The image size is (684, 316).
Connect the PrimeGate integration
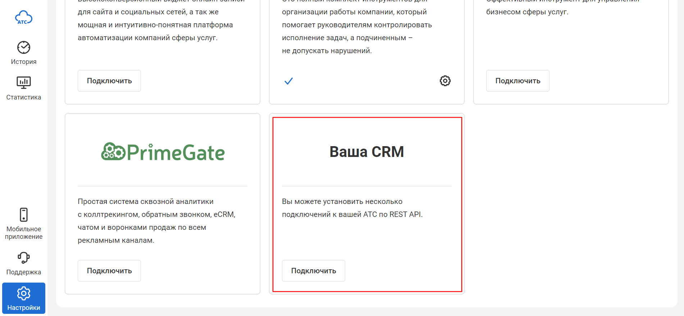click(x=109, y=271)
